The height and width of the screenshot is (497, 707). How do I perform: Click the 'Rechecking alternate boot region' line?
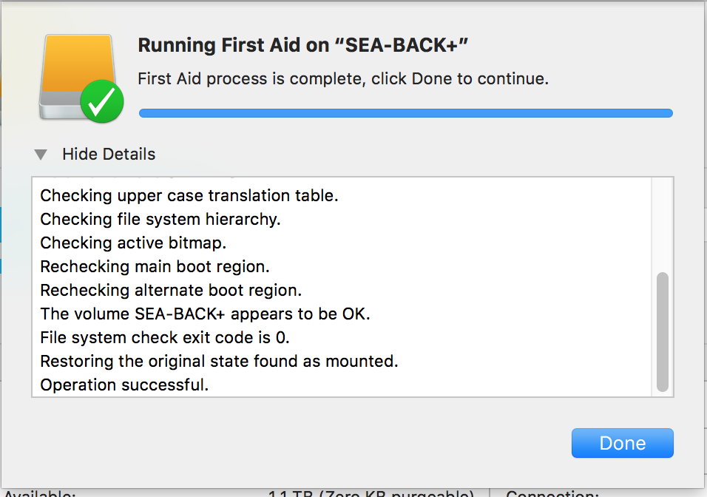point(171,290)
